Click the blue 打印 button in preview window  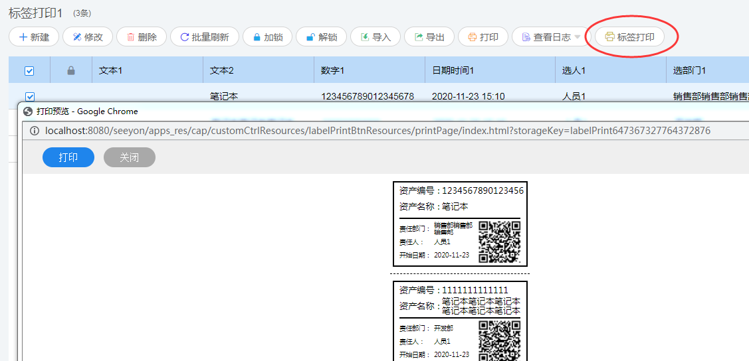click(68, 157)
